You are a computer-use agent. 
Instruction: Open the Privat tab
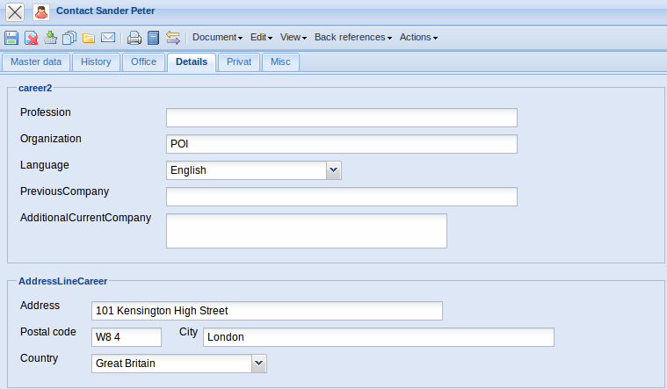point(239,62)
